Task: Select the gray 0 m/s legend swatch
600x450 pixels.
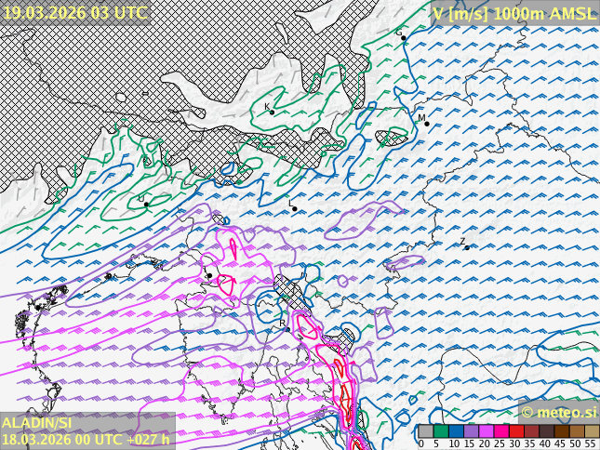Action: pos(425,431)
